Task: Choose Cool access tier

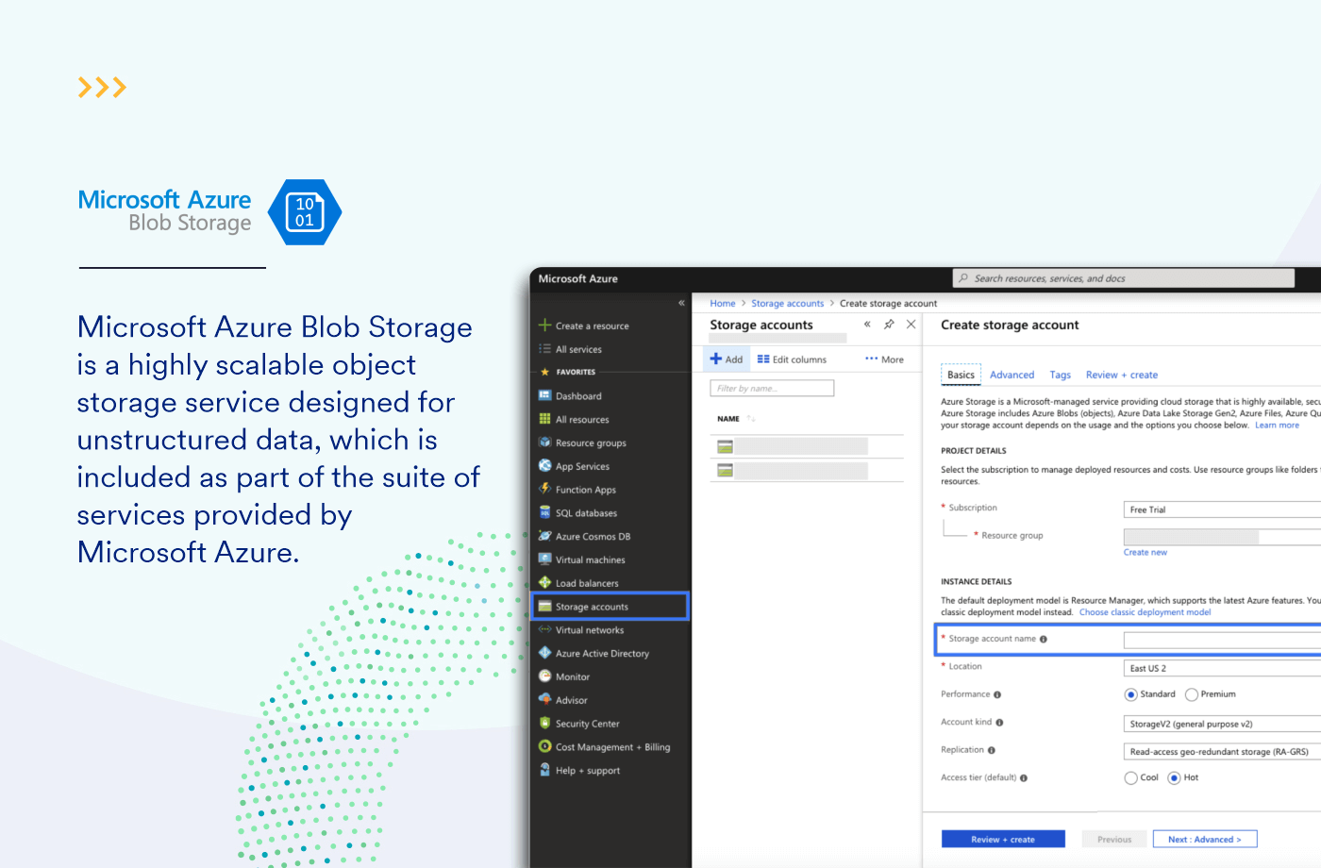Action: coord(1130,778)
